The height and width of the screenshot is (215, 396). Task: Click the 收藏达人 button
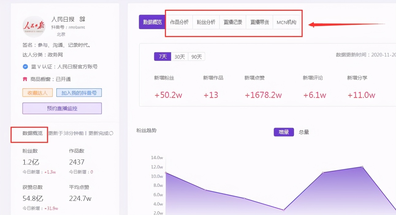[x=37, y=93]
